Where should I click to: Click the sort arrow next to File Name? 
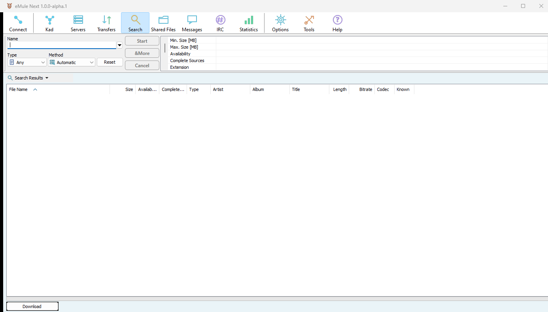[35, 89]
